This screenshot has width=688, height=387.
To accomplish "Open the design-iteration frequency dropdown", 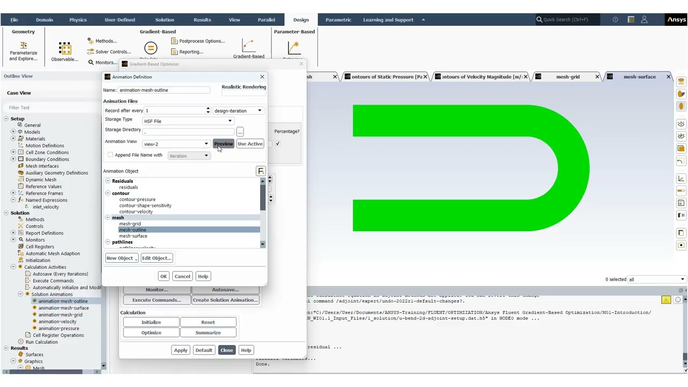I will (238, 111).
